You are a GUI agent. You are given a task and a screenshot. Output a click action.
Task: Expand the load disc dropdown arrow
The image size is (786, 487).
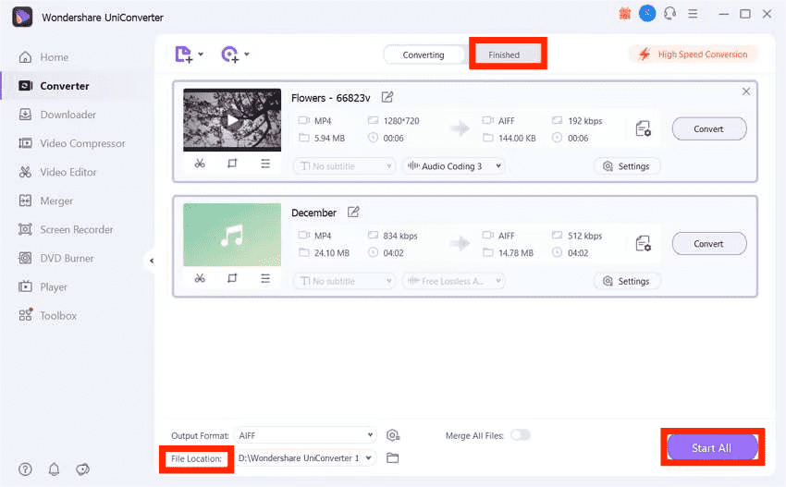click(x=247, y=54)
